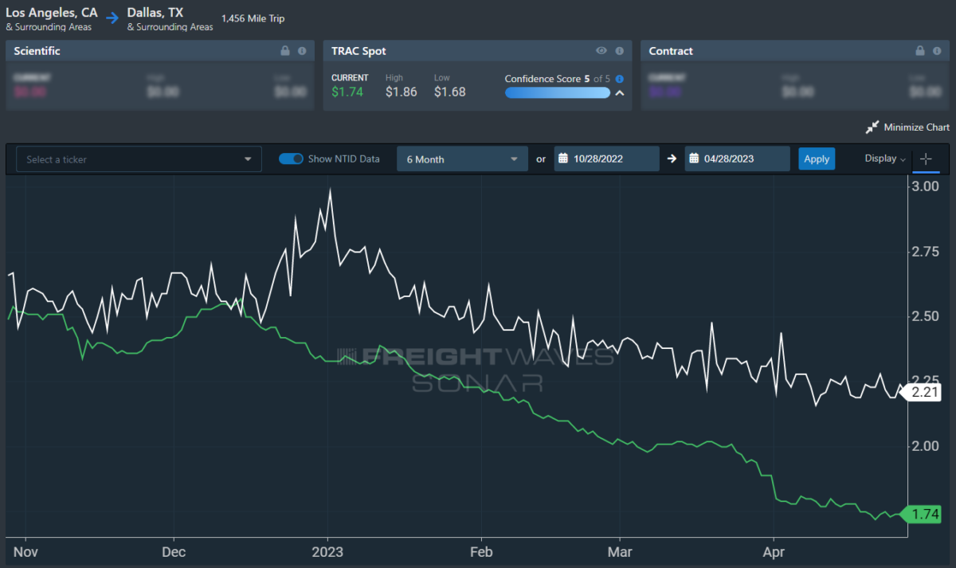Click the Los Angeles, CA origin label
The image size is (956, 568).
click(x=52, y=13)
